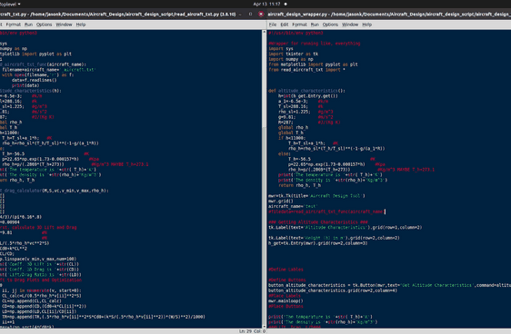Viewport: 511px width, 334px height.
Task: Click scrollbar up arrow in read_aircraft_txt.py editor
Action: pos(265,32)
